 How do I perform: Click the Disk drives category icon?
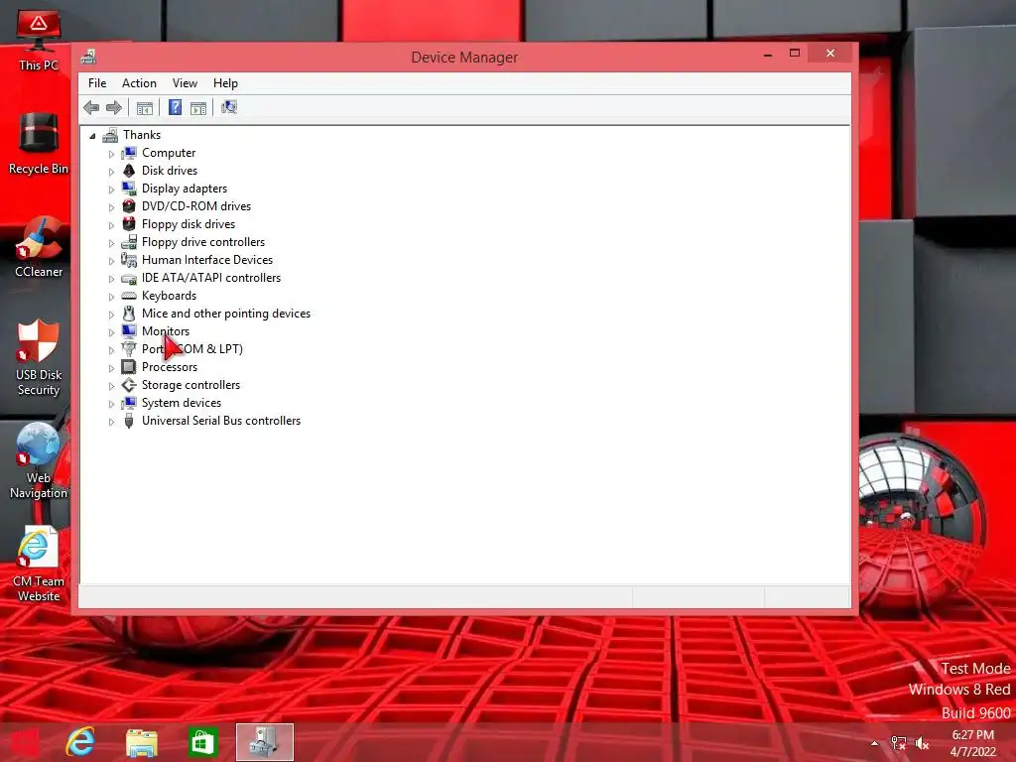click(129, 171)
